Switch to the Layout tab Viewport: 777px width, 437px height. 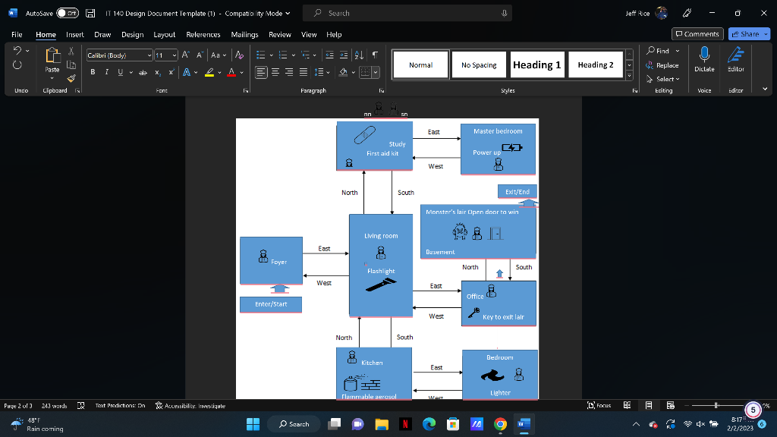(165, 34)
